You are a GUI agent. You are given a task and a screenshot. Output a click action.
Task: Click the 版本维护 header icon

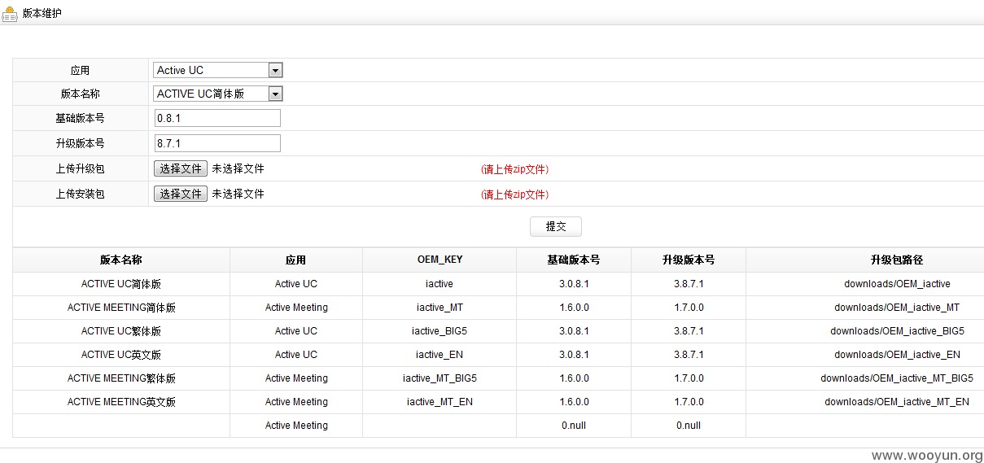(10, 14)
